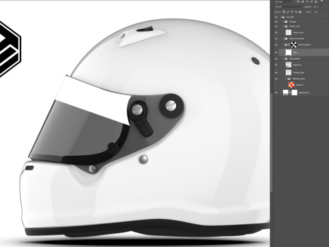This screenshot has height=247, width=329.
Task: Select the Background layer name
Action: click(x=304, y=93)
